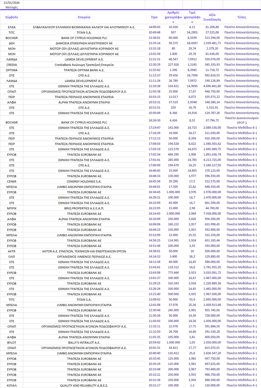The height and width of the screenshot is (388, 261).
Task: Click quantity cell 484.290
Action: [173, 154]
